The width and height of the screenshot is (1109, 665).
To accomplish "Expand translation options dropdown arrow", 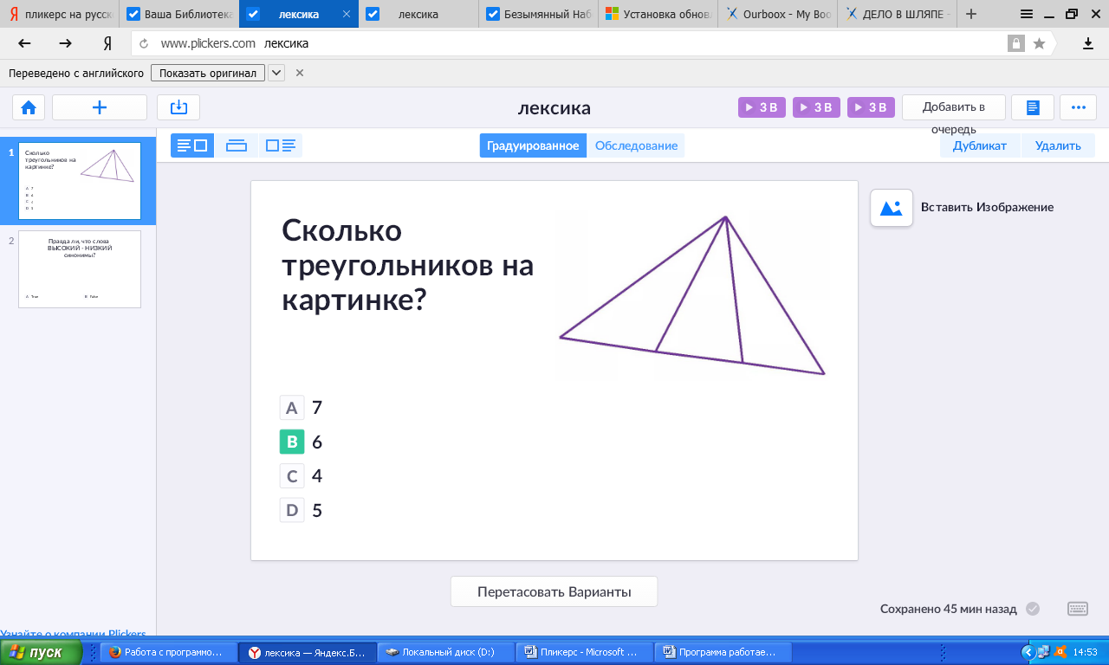I will 276,73.
